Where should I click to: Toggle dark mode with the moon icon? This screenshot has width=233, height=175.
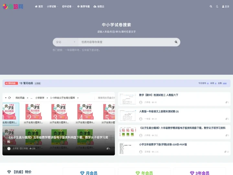pos(217,6)
